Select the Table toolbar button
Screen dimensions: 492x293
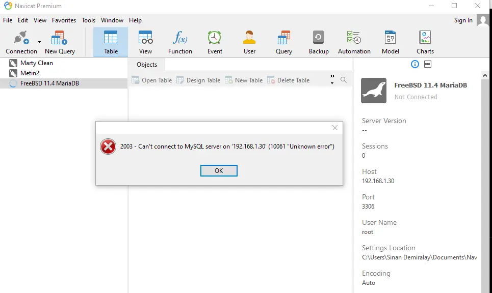[111, 42]
